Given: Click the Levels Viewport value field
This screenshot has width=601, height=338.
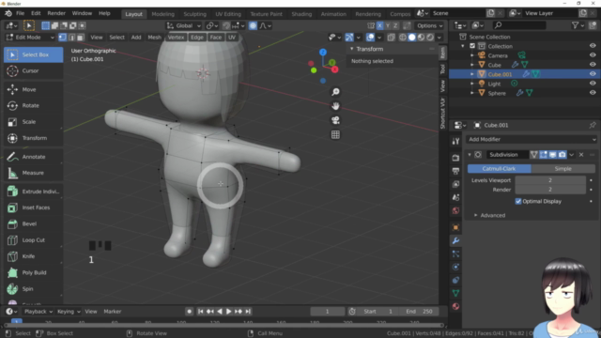Looking at the screenshot, I should 550,180.
